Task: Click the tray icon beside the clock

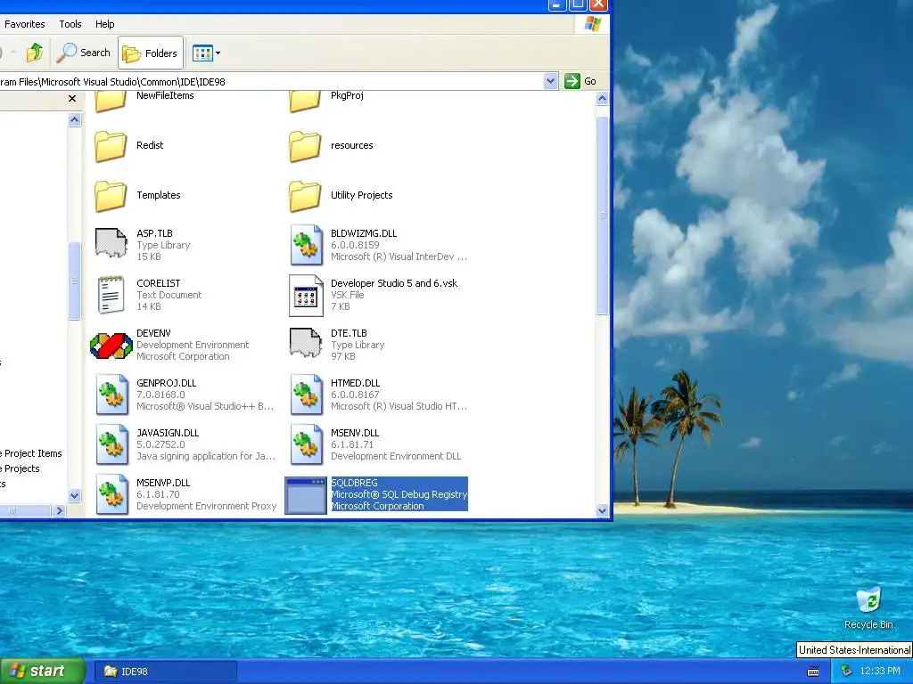Action: (x=846, y=672)
